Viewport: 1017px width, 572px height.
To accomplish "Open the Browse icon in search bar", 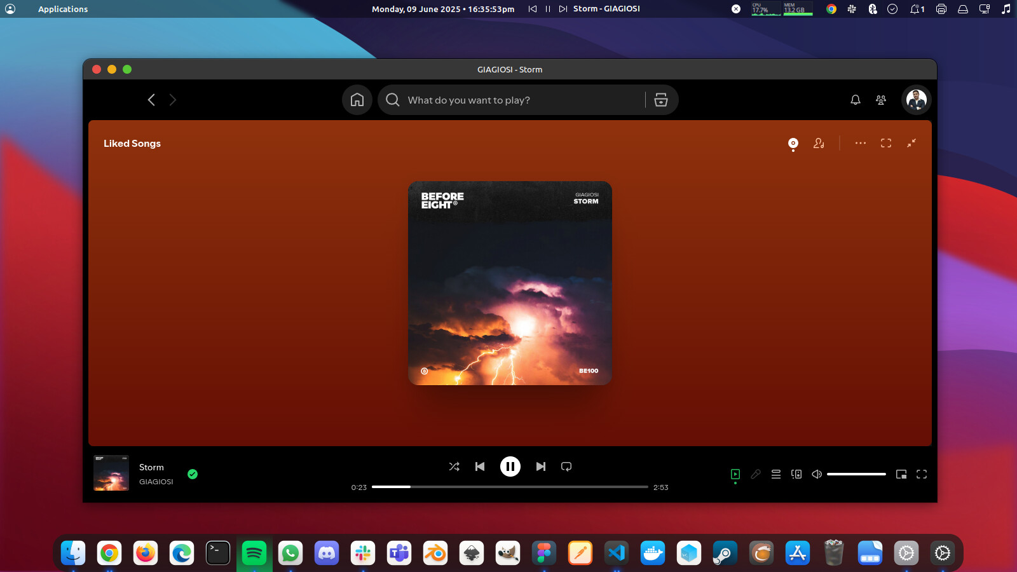I will [661, 100].
